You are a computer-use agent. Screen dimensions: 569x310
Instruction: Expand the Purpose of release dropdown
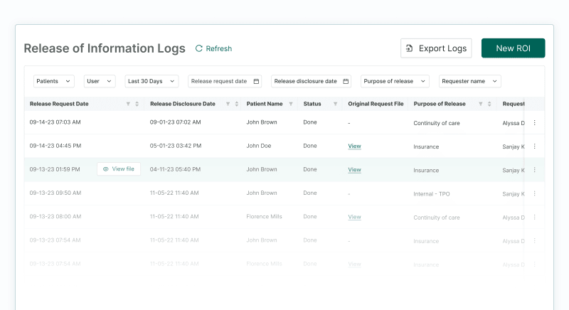395,81
